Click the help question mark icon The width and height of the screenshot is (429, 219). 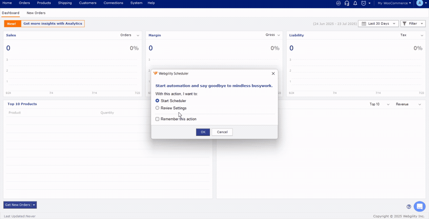point(409,207)
